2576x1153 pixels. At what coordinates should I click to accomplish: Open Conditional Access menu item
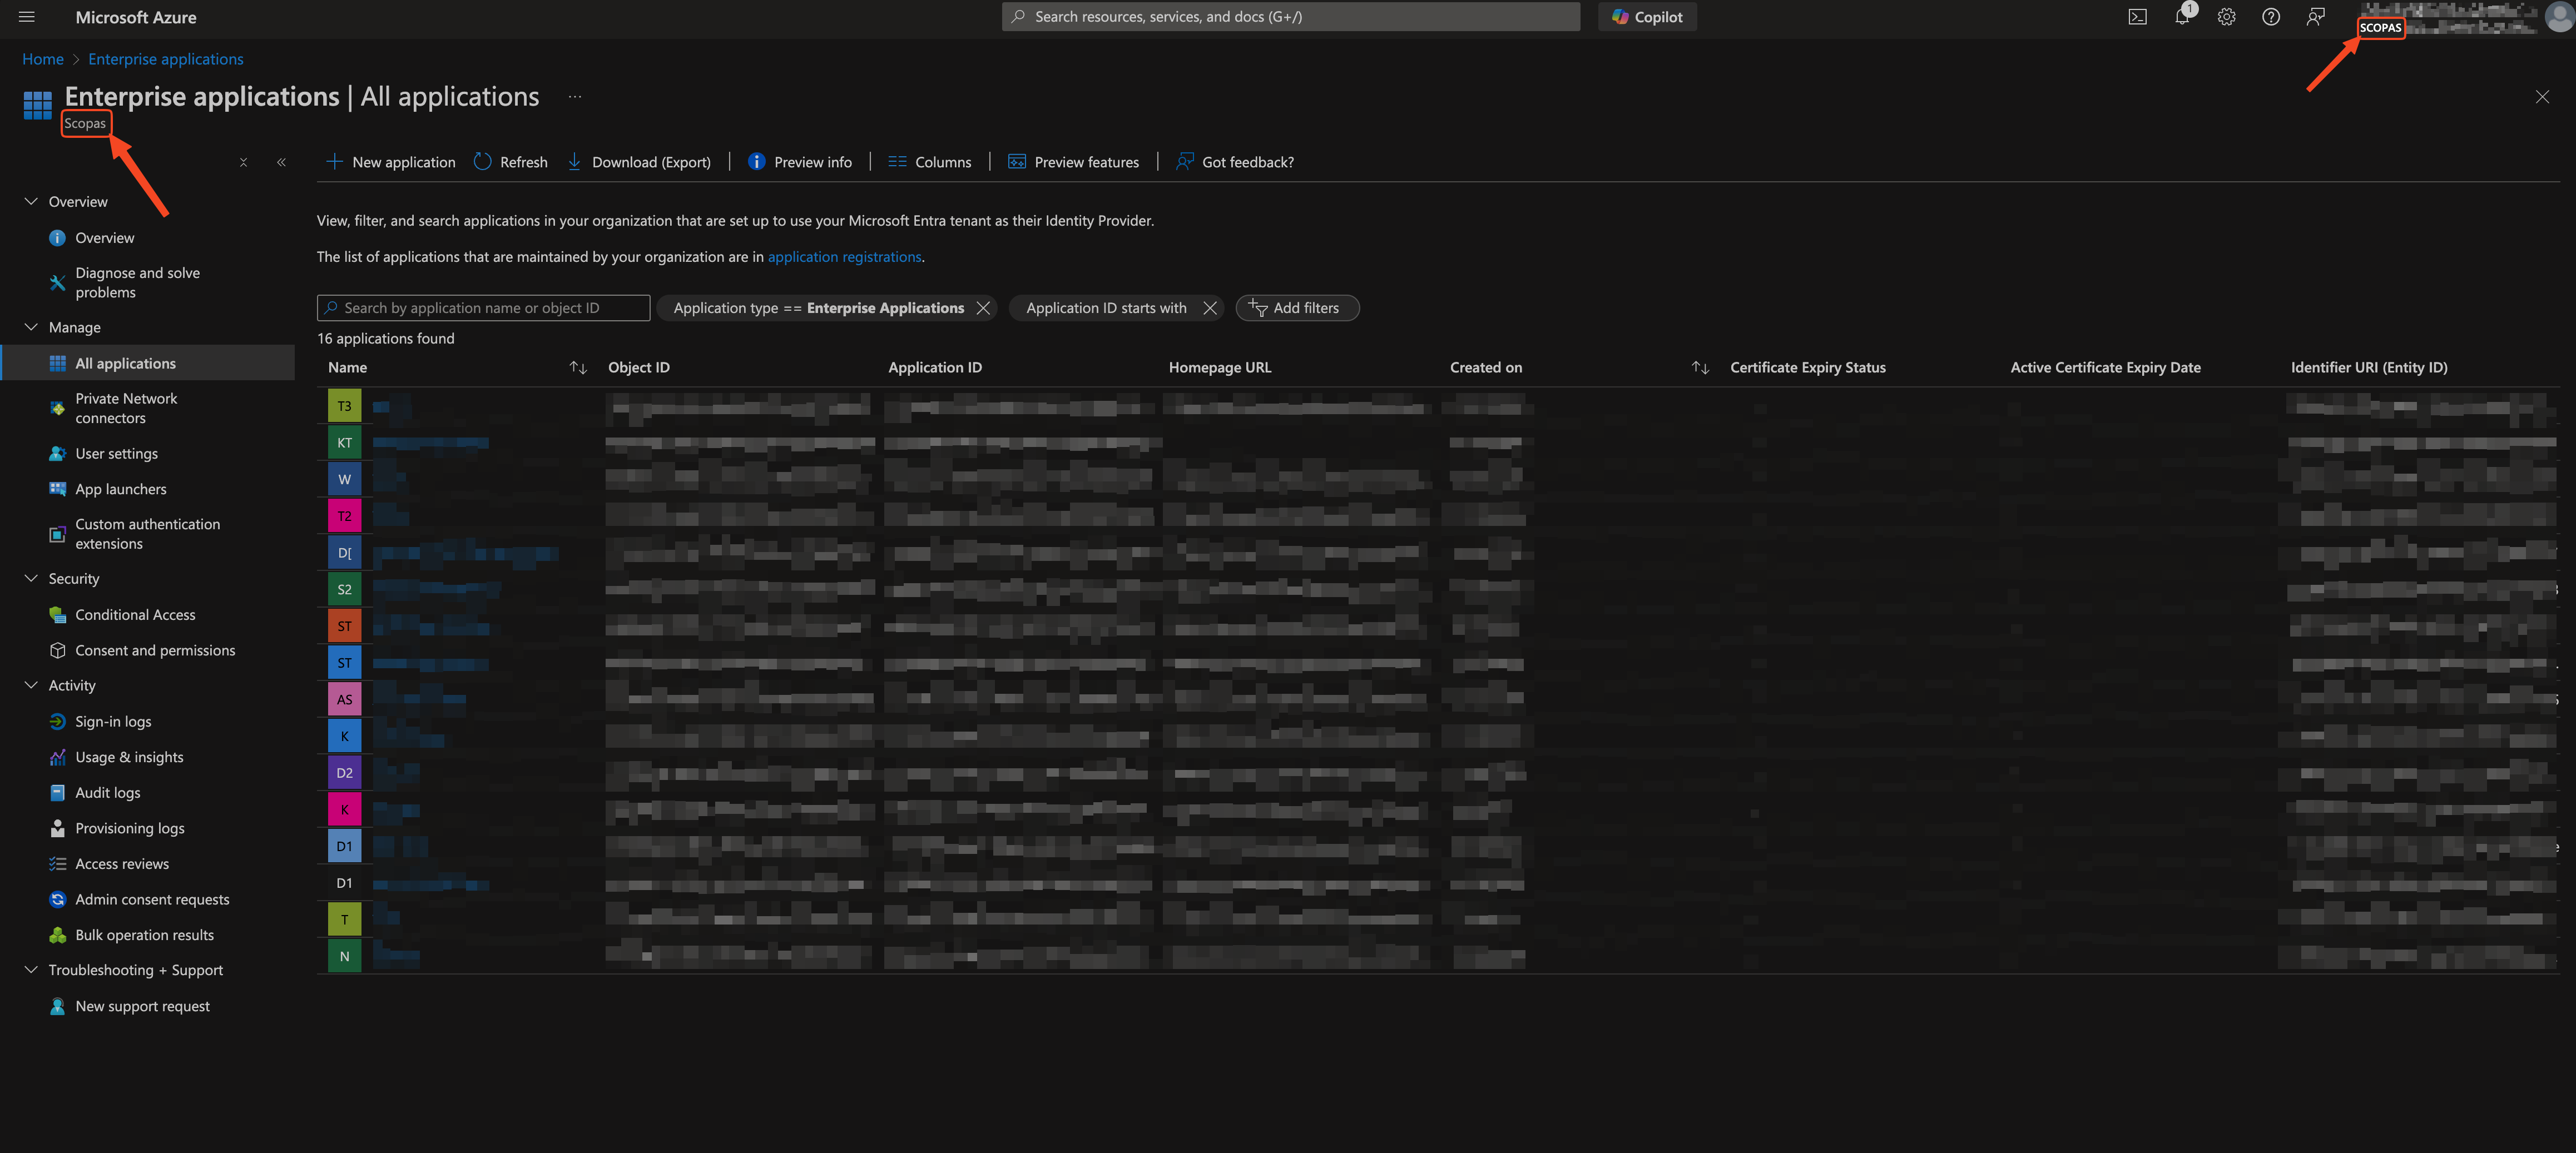(x=135, y=615)
